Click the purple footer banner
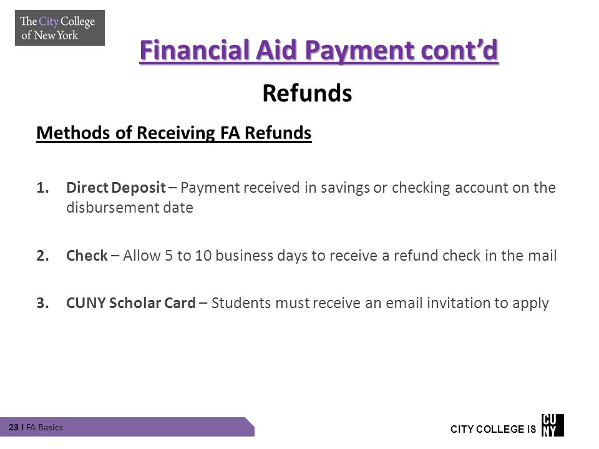 tap(127, 427)
